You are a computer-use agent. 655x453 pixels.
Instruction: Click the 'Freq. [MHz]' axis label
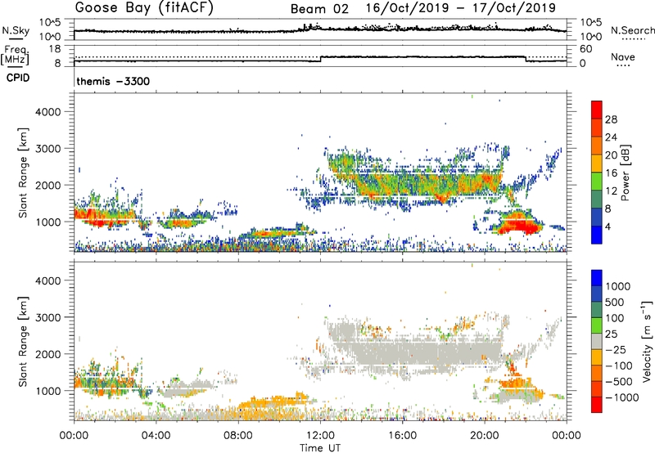click(x=15, y=56)
